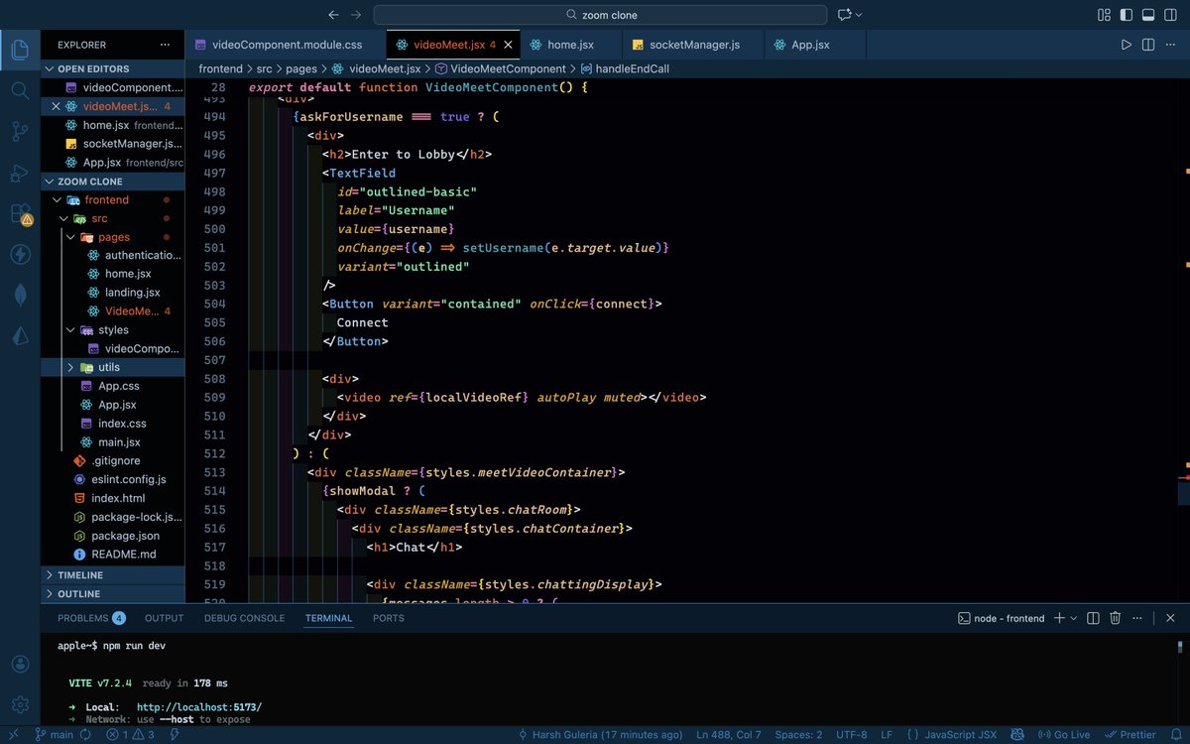Viewport: 1190px width, 744px height.
Task: Open the Manage gear icon
Action: pos(20,704)
